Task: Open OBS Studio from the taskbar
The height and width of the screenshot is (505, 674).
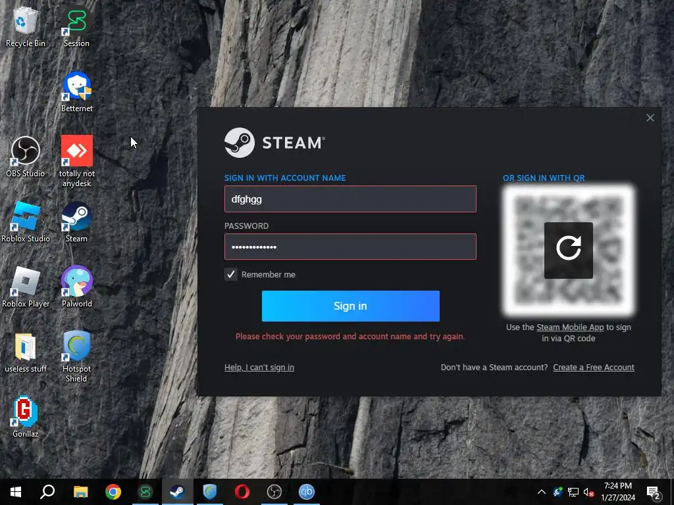Action: pyautogui.click(x=274, y=492)
